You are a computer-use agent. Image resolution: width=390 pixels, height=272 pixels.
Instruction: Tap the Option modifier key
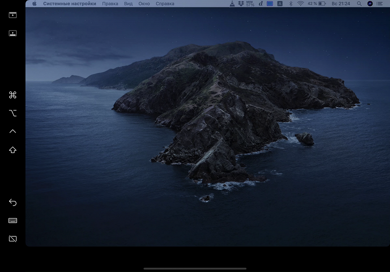[x=12, y=113]
